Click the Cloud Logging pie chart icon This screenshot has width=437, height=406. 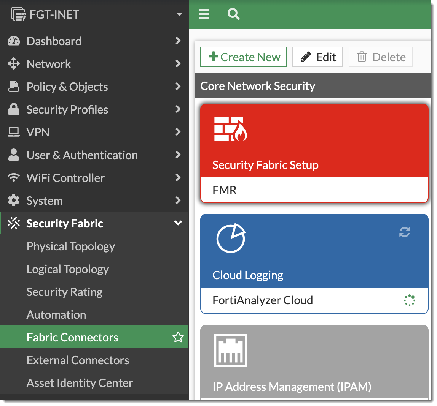tap(231, 238)
